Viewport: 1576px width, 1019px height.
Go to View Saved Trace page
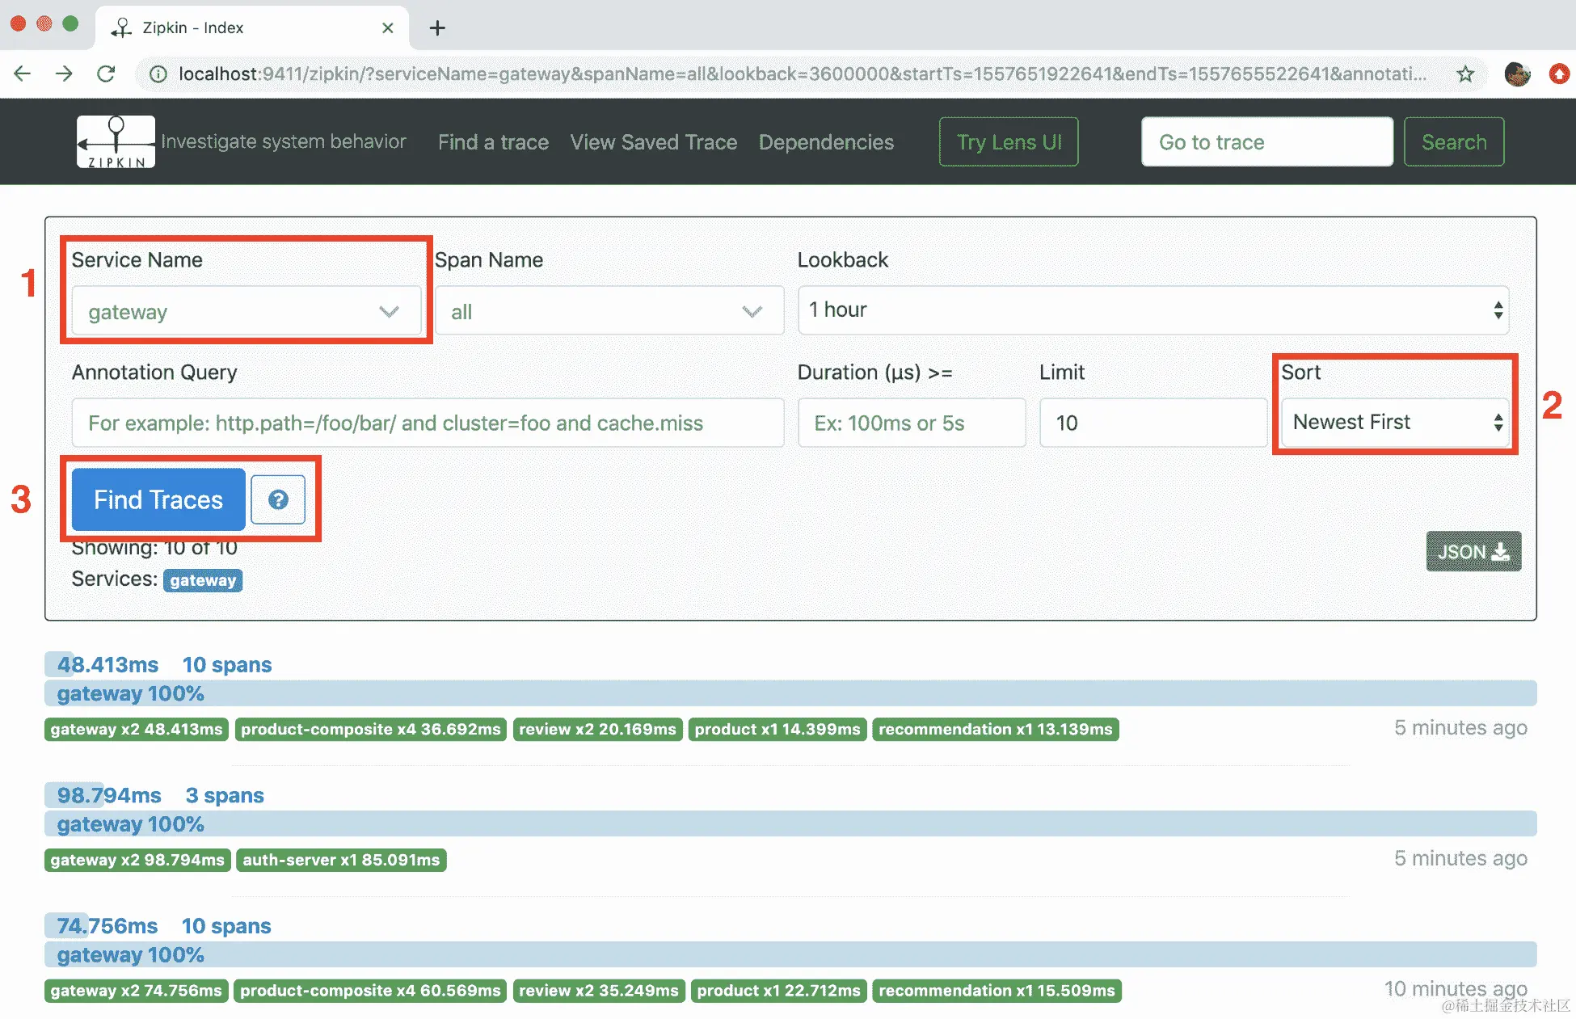653,142
